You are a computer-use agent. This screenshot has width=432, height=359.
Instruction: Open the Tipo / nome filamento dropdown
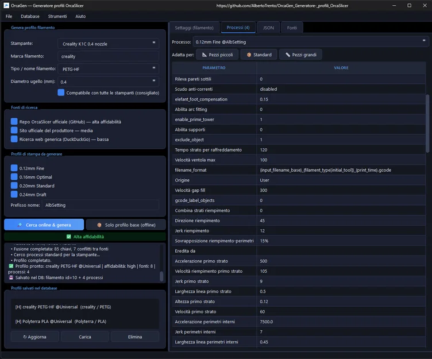tap(108, 69)
